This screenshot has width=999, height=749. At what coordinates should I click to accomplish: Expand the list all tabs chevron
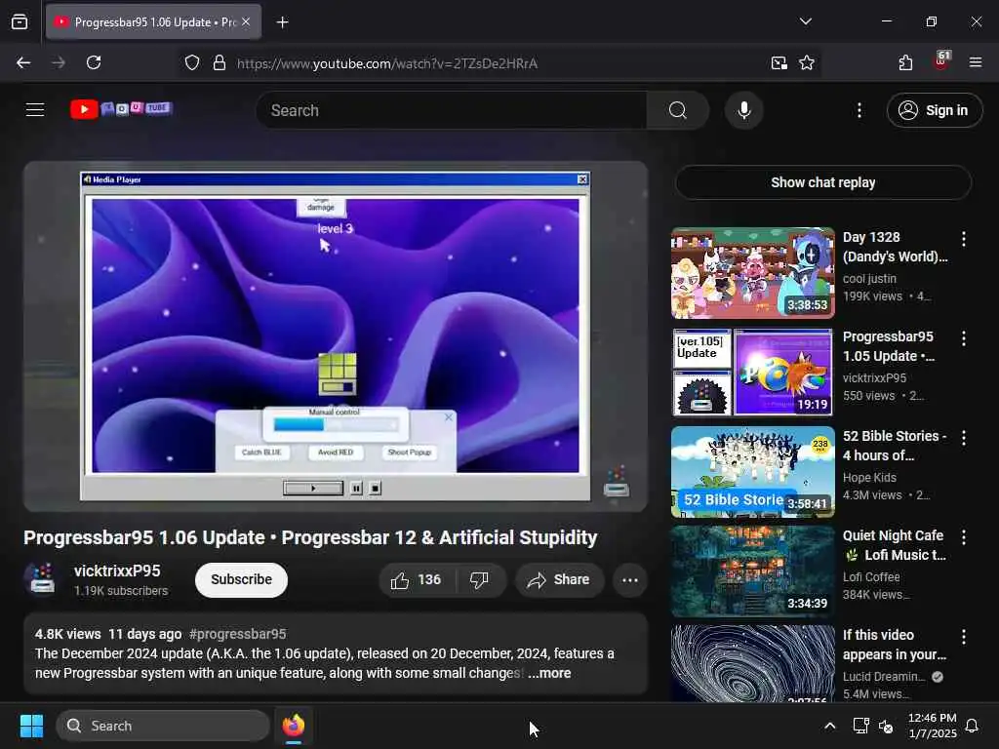click(805, 21)
